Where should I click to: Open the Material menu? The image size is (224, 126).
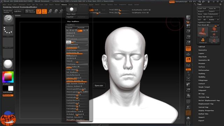pos(64,5)
